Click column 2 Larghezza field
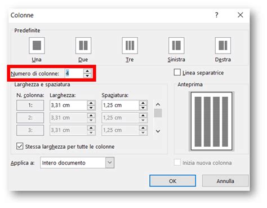The height and width of the screenshot is (208, 267). [x=68, y=118]
